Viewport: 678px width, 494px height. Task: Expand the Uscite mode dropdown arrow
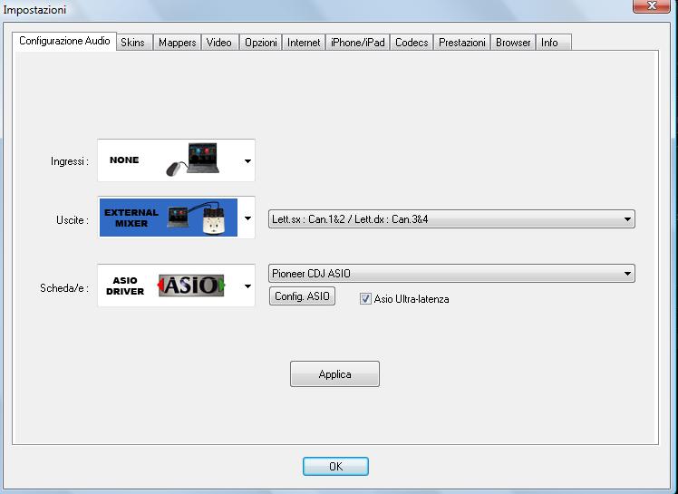[247, 218]
